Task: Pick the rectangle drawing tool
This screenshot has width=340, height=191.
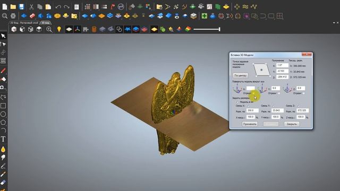Action: (x=3, y=106)
